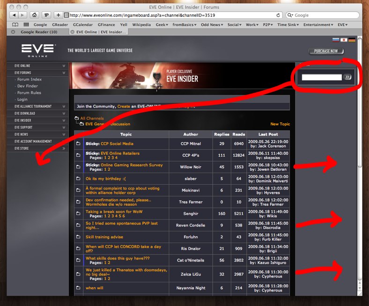
Task: Open the GCalendar bookmark
Action: tap(82, 25)
